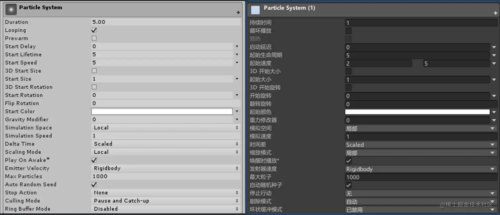
Task: Click the Simulation Speed value field
Action: (165, 136)
